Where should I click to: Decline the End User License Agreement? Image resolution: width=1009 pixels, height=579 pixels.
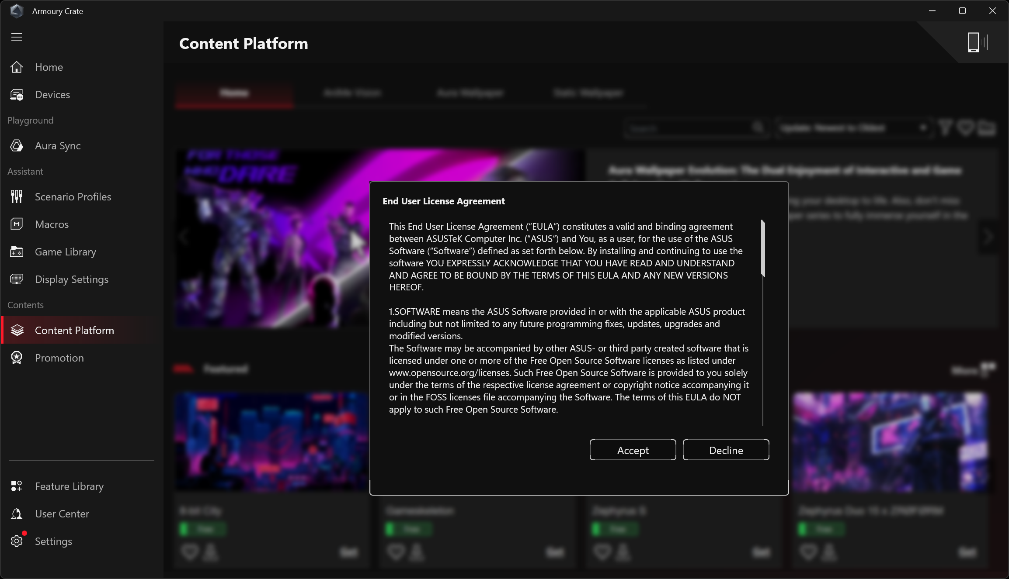[x=726, y=450]
